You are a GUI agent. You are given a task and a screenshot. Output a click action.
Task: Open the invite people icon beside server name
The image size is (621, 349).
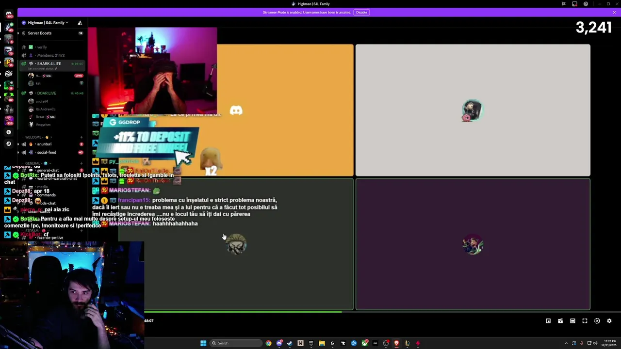[x=80, y=23]
